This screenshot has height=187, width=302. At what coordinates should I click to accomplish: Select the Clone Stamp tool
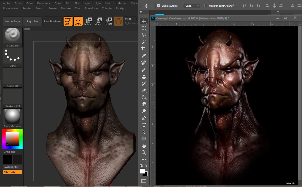point(144,76)
